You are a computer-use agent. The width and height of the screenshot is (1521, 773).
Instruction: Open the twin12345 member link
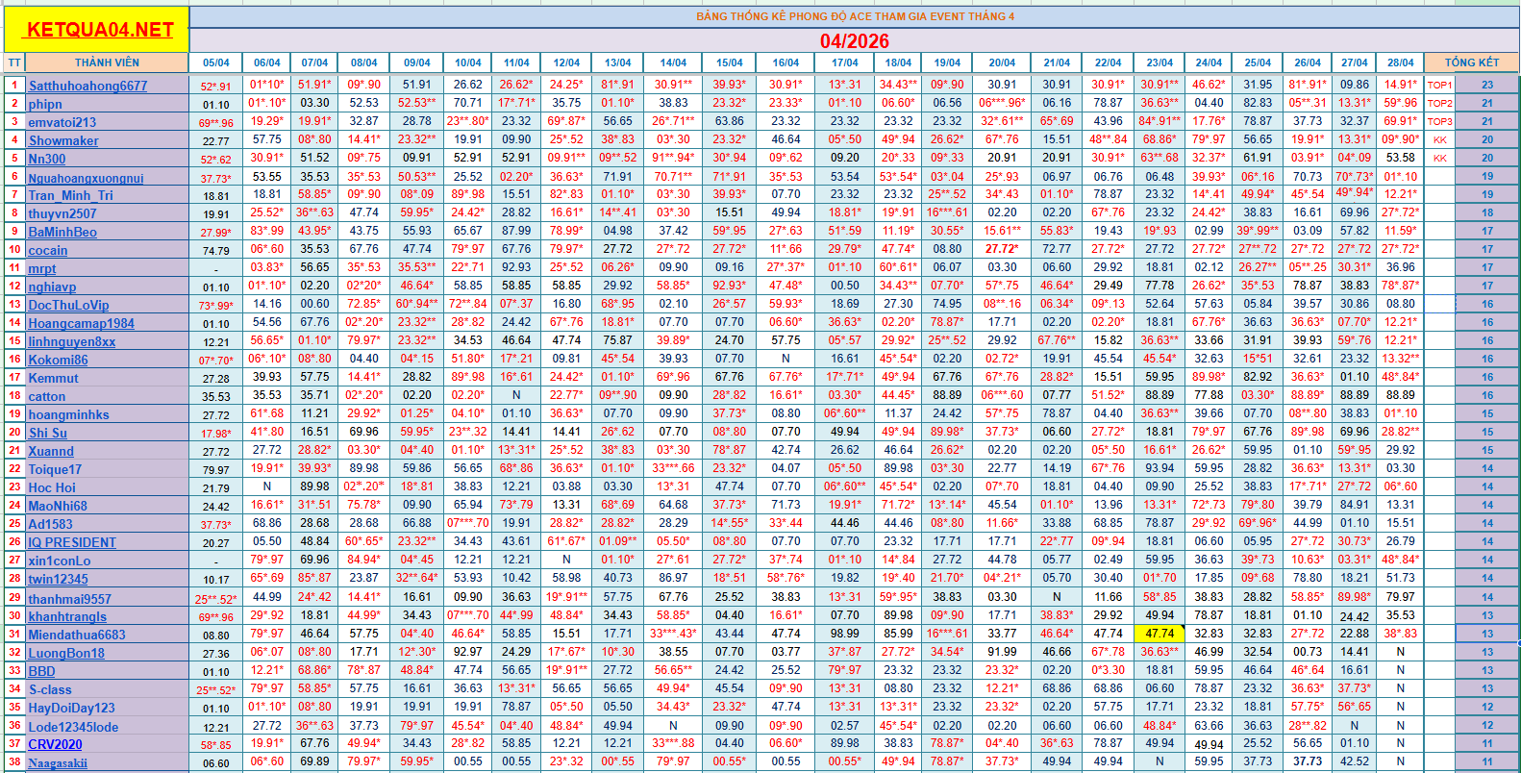pos(58,579)
